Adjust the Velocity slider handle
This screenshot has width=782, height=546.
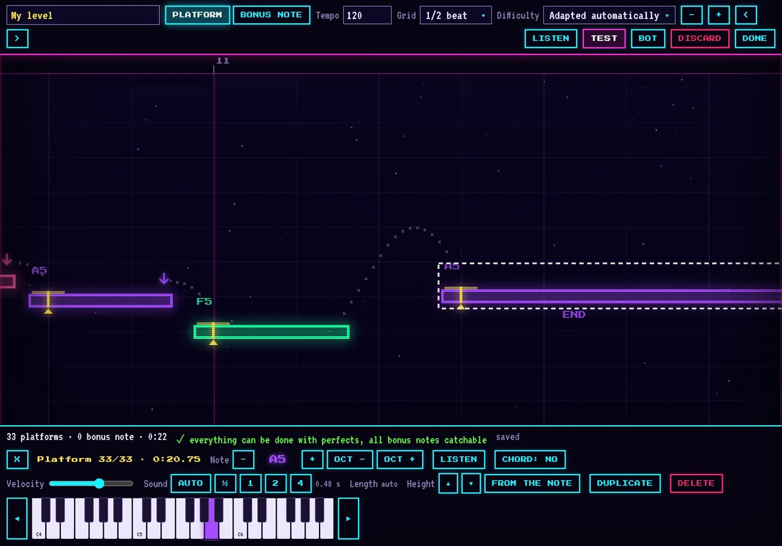coord(99,484)
